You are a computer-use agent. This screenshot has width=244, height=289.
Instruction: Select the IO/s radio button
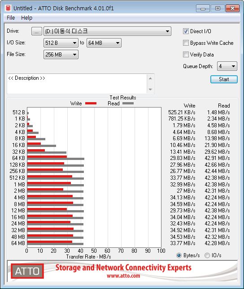(x=207, y=255)
